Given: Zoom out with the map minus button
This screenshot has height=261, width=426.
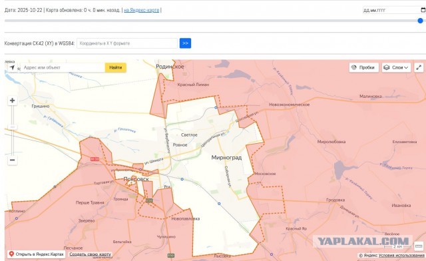Looking at the screenshot, I should tap(12, 160).
